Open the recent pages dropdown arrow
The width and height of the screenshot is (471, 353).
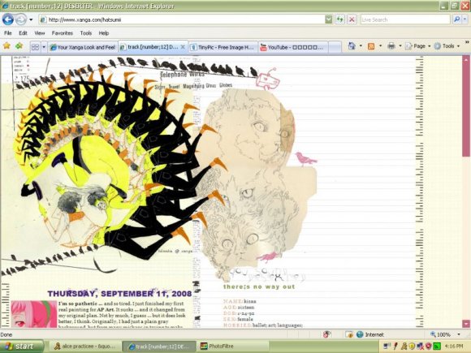click(31, 19)
